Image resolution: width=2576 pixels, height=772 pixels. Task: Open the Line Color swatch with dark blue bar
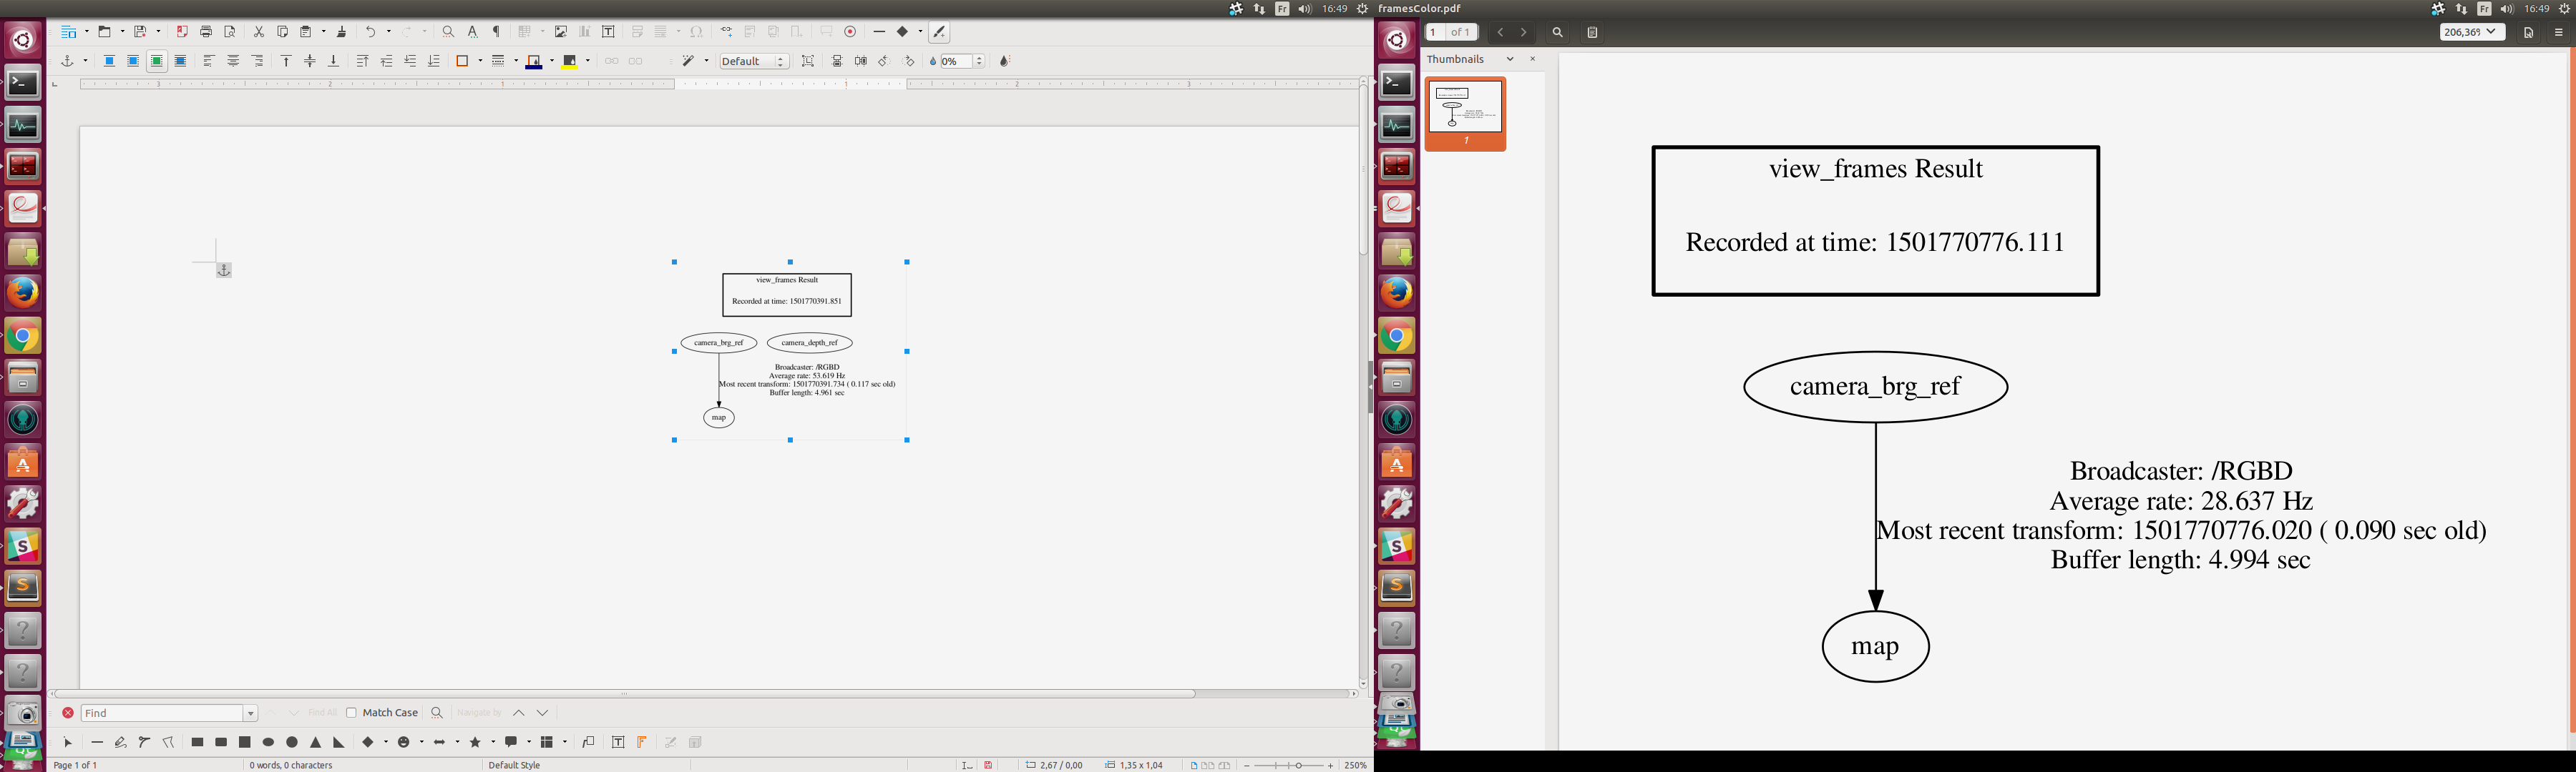point(534,61)
